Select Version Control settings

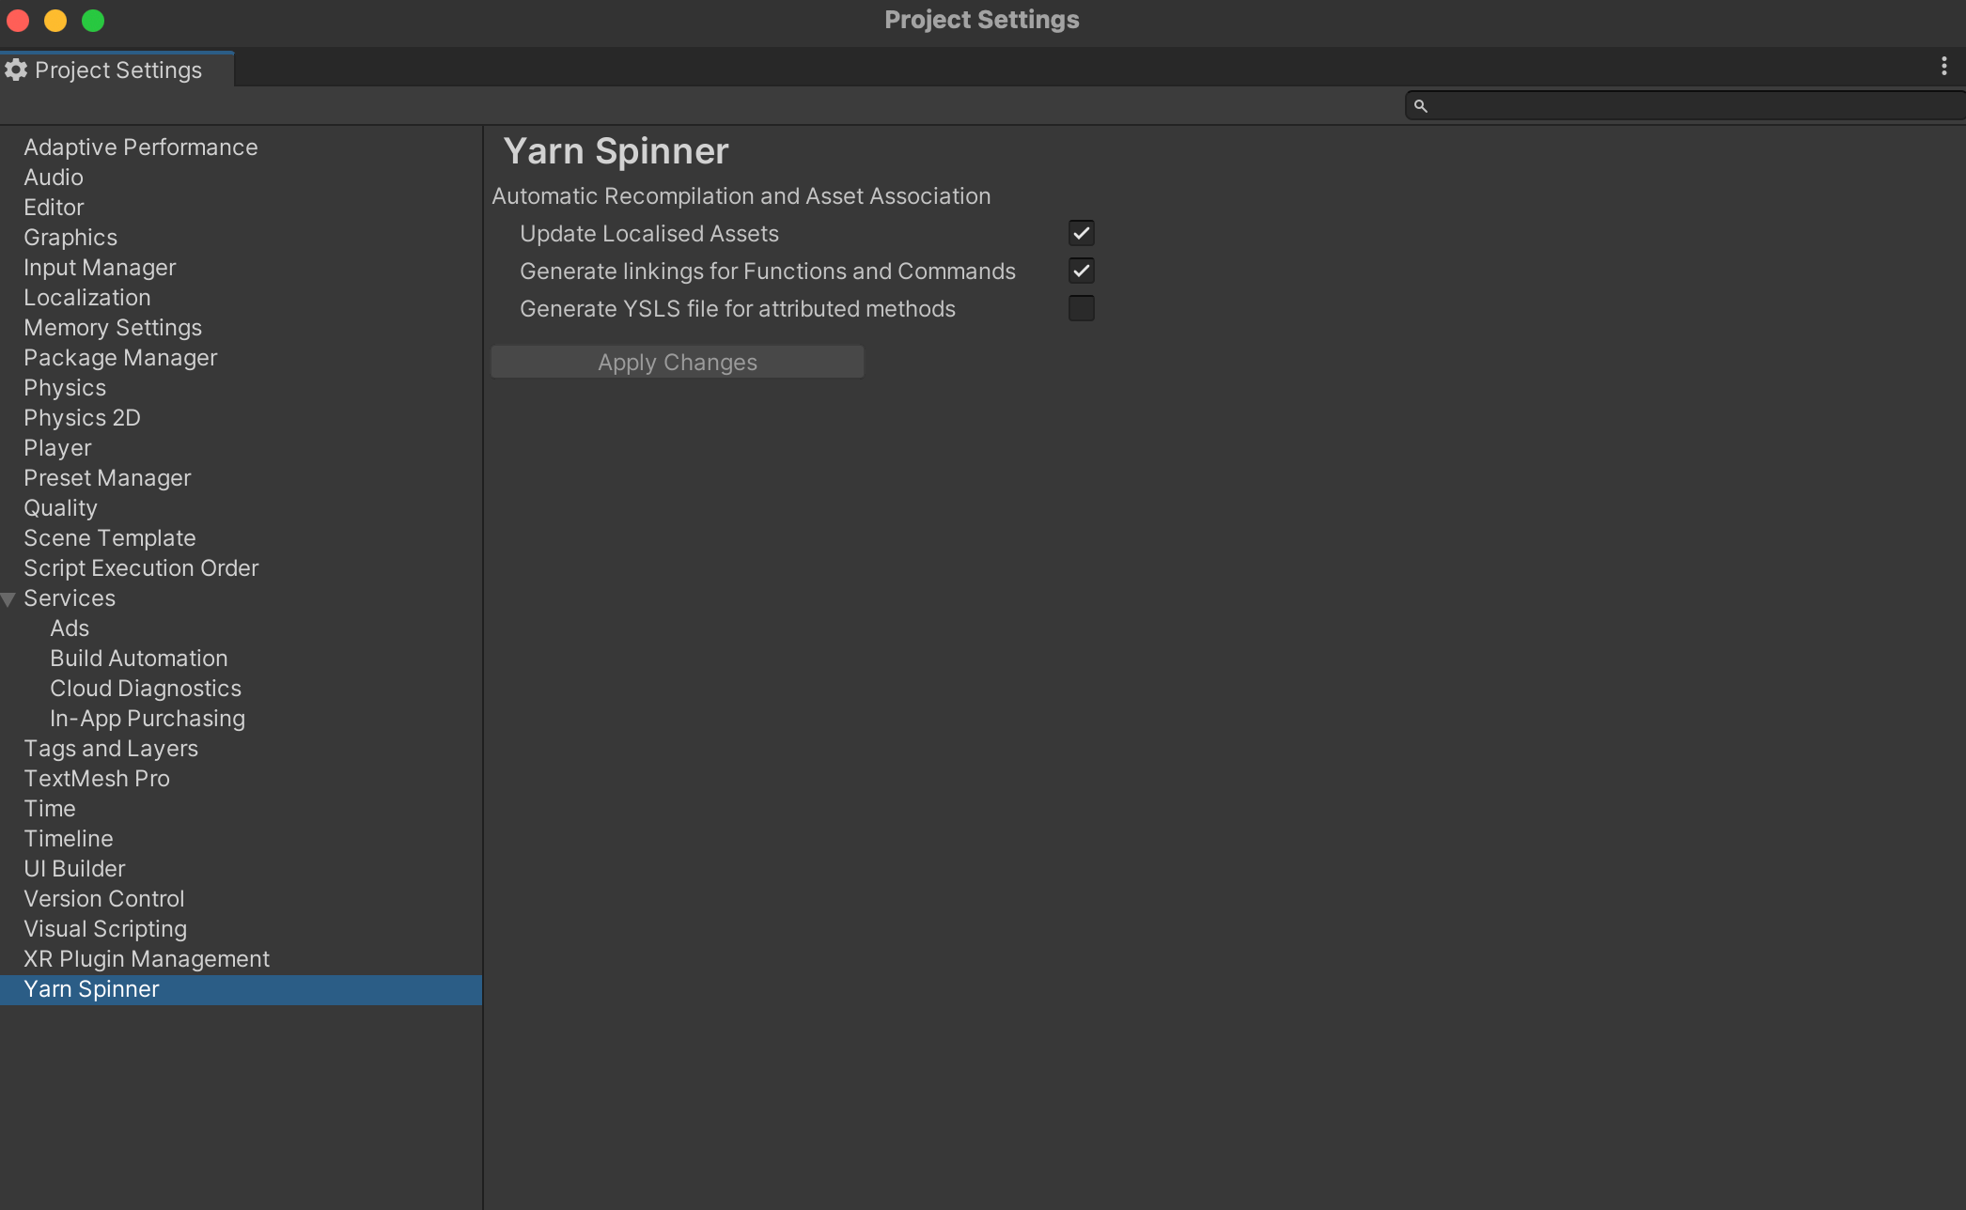click(104, 898)
